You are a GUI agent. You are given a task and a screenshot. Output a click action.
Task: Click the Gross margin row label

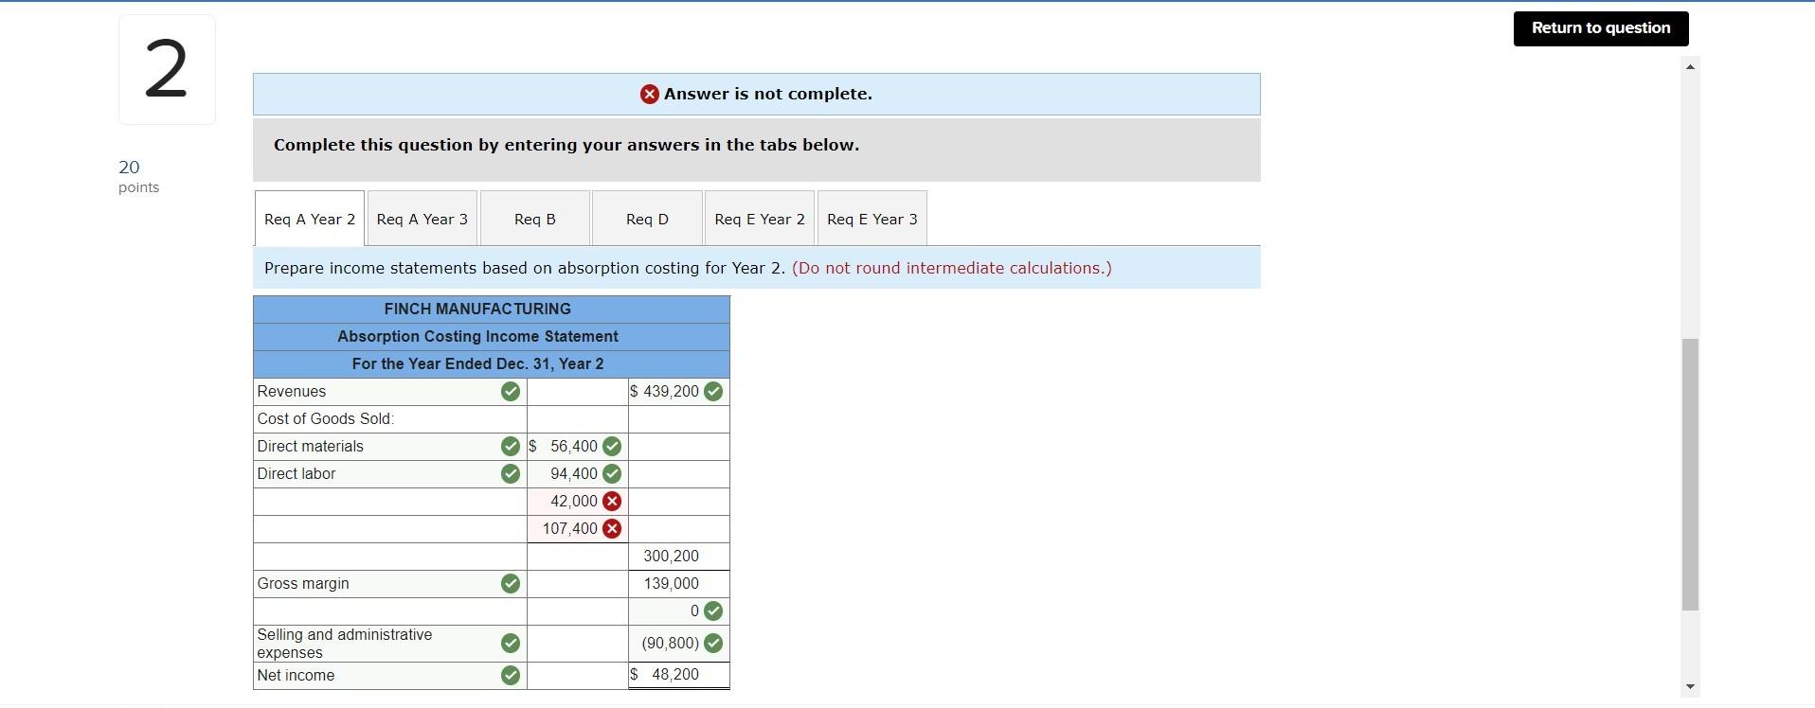303,584
